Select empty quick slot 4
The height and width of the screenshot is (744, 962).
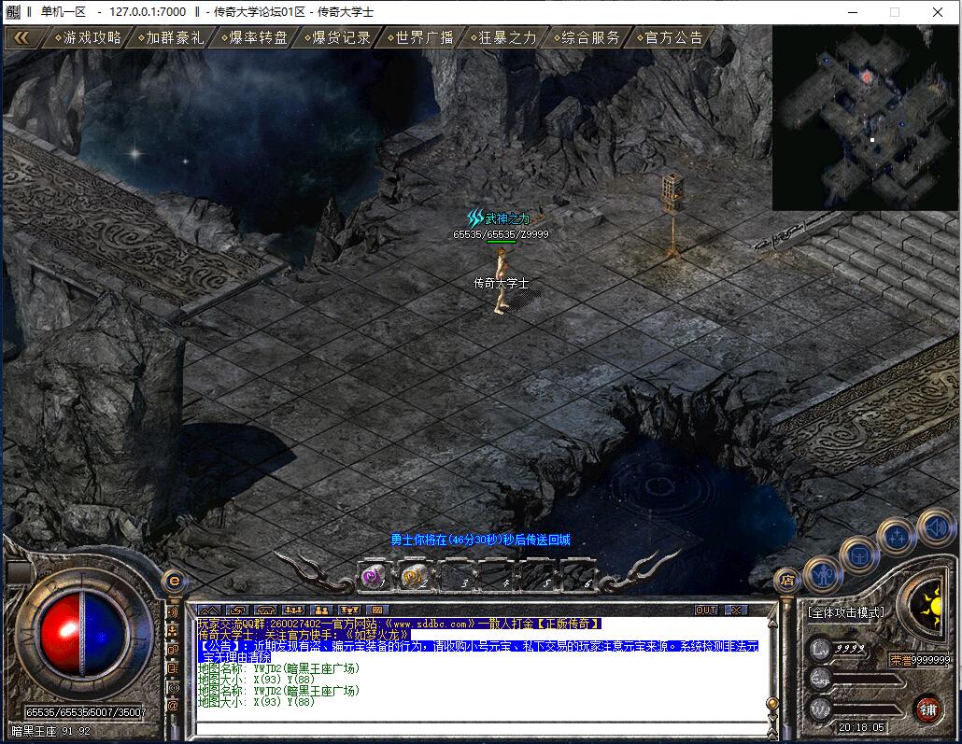pyautogui.click(x=496, y=577)
